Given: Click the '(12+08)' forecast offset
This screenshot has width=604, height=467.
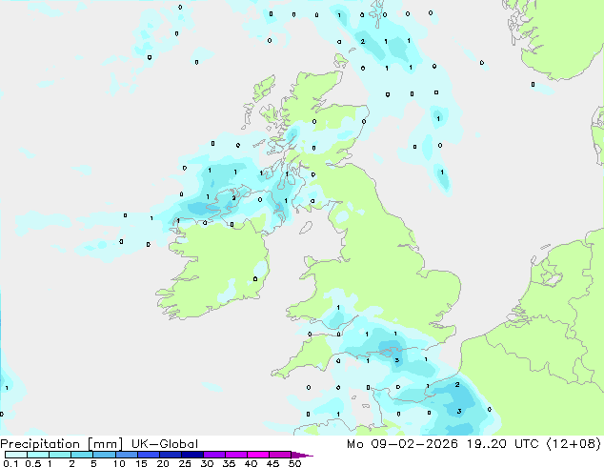Looking at the screenshot, I should (574, 444).
